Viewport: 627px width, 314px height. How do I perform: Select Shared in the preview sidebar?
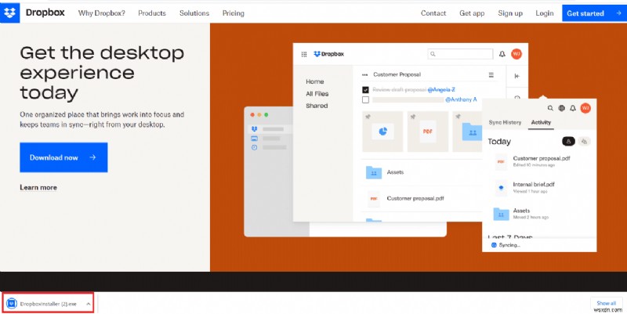tap(317, 106)
